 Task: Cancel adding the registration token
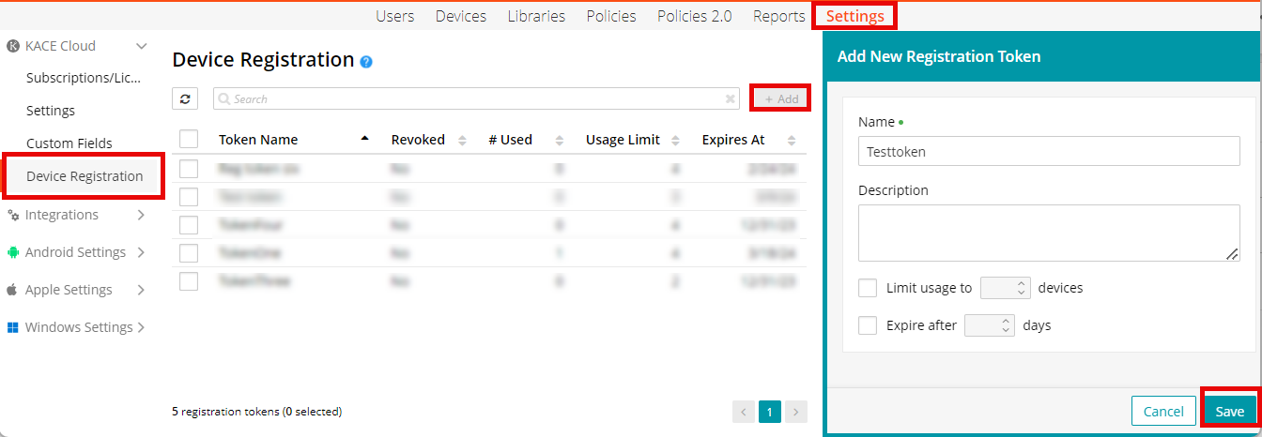tap(1162, 412)
